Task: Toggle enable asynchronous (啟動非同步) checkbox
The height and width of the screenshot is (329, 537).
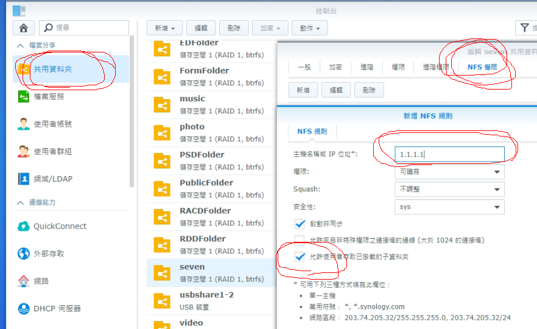Action: [x=300, y=224]
